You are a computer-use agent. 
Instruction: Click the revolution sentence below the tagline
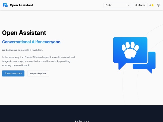[x=23, y=50]
